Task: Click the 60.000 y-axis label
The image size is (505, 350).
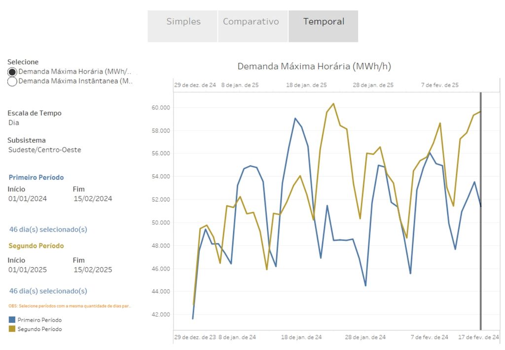Action: coord(161,108)
